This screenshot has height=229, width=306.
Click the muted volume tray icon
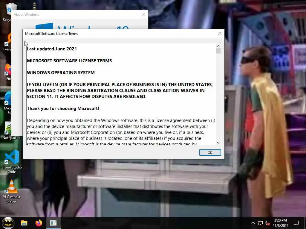pos(267,223)
